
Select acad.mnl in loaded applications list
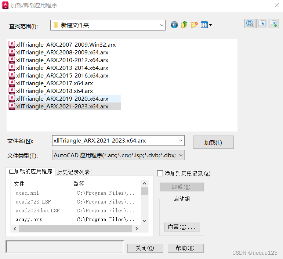(x=27, y=193)
